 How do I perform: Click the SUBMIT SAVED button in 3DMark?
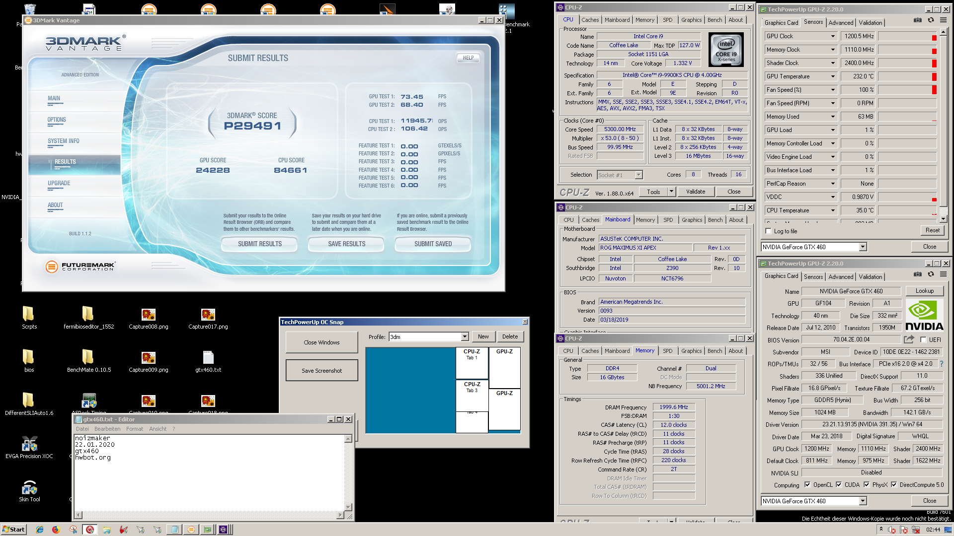point(433,244)
